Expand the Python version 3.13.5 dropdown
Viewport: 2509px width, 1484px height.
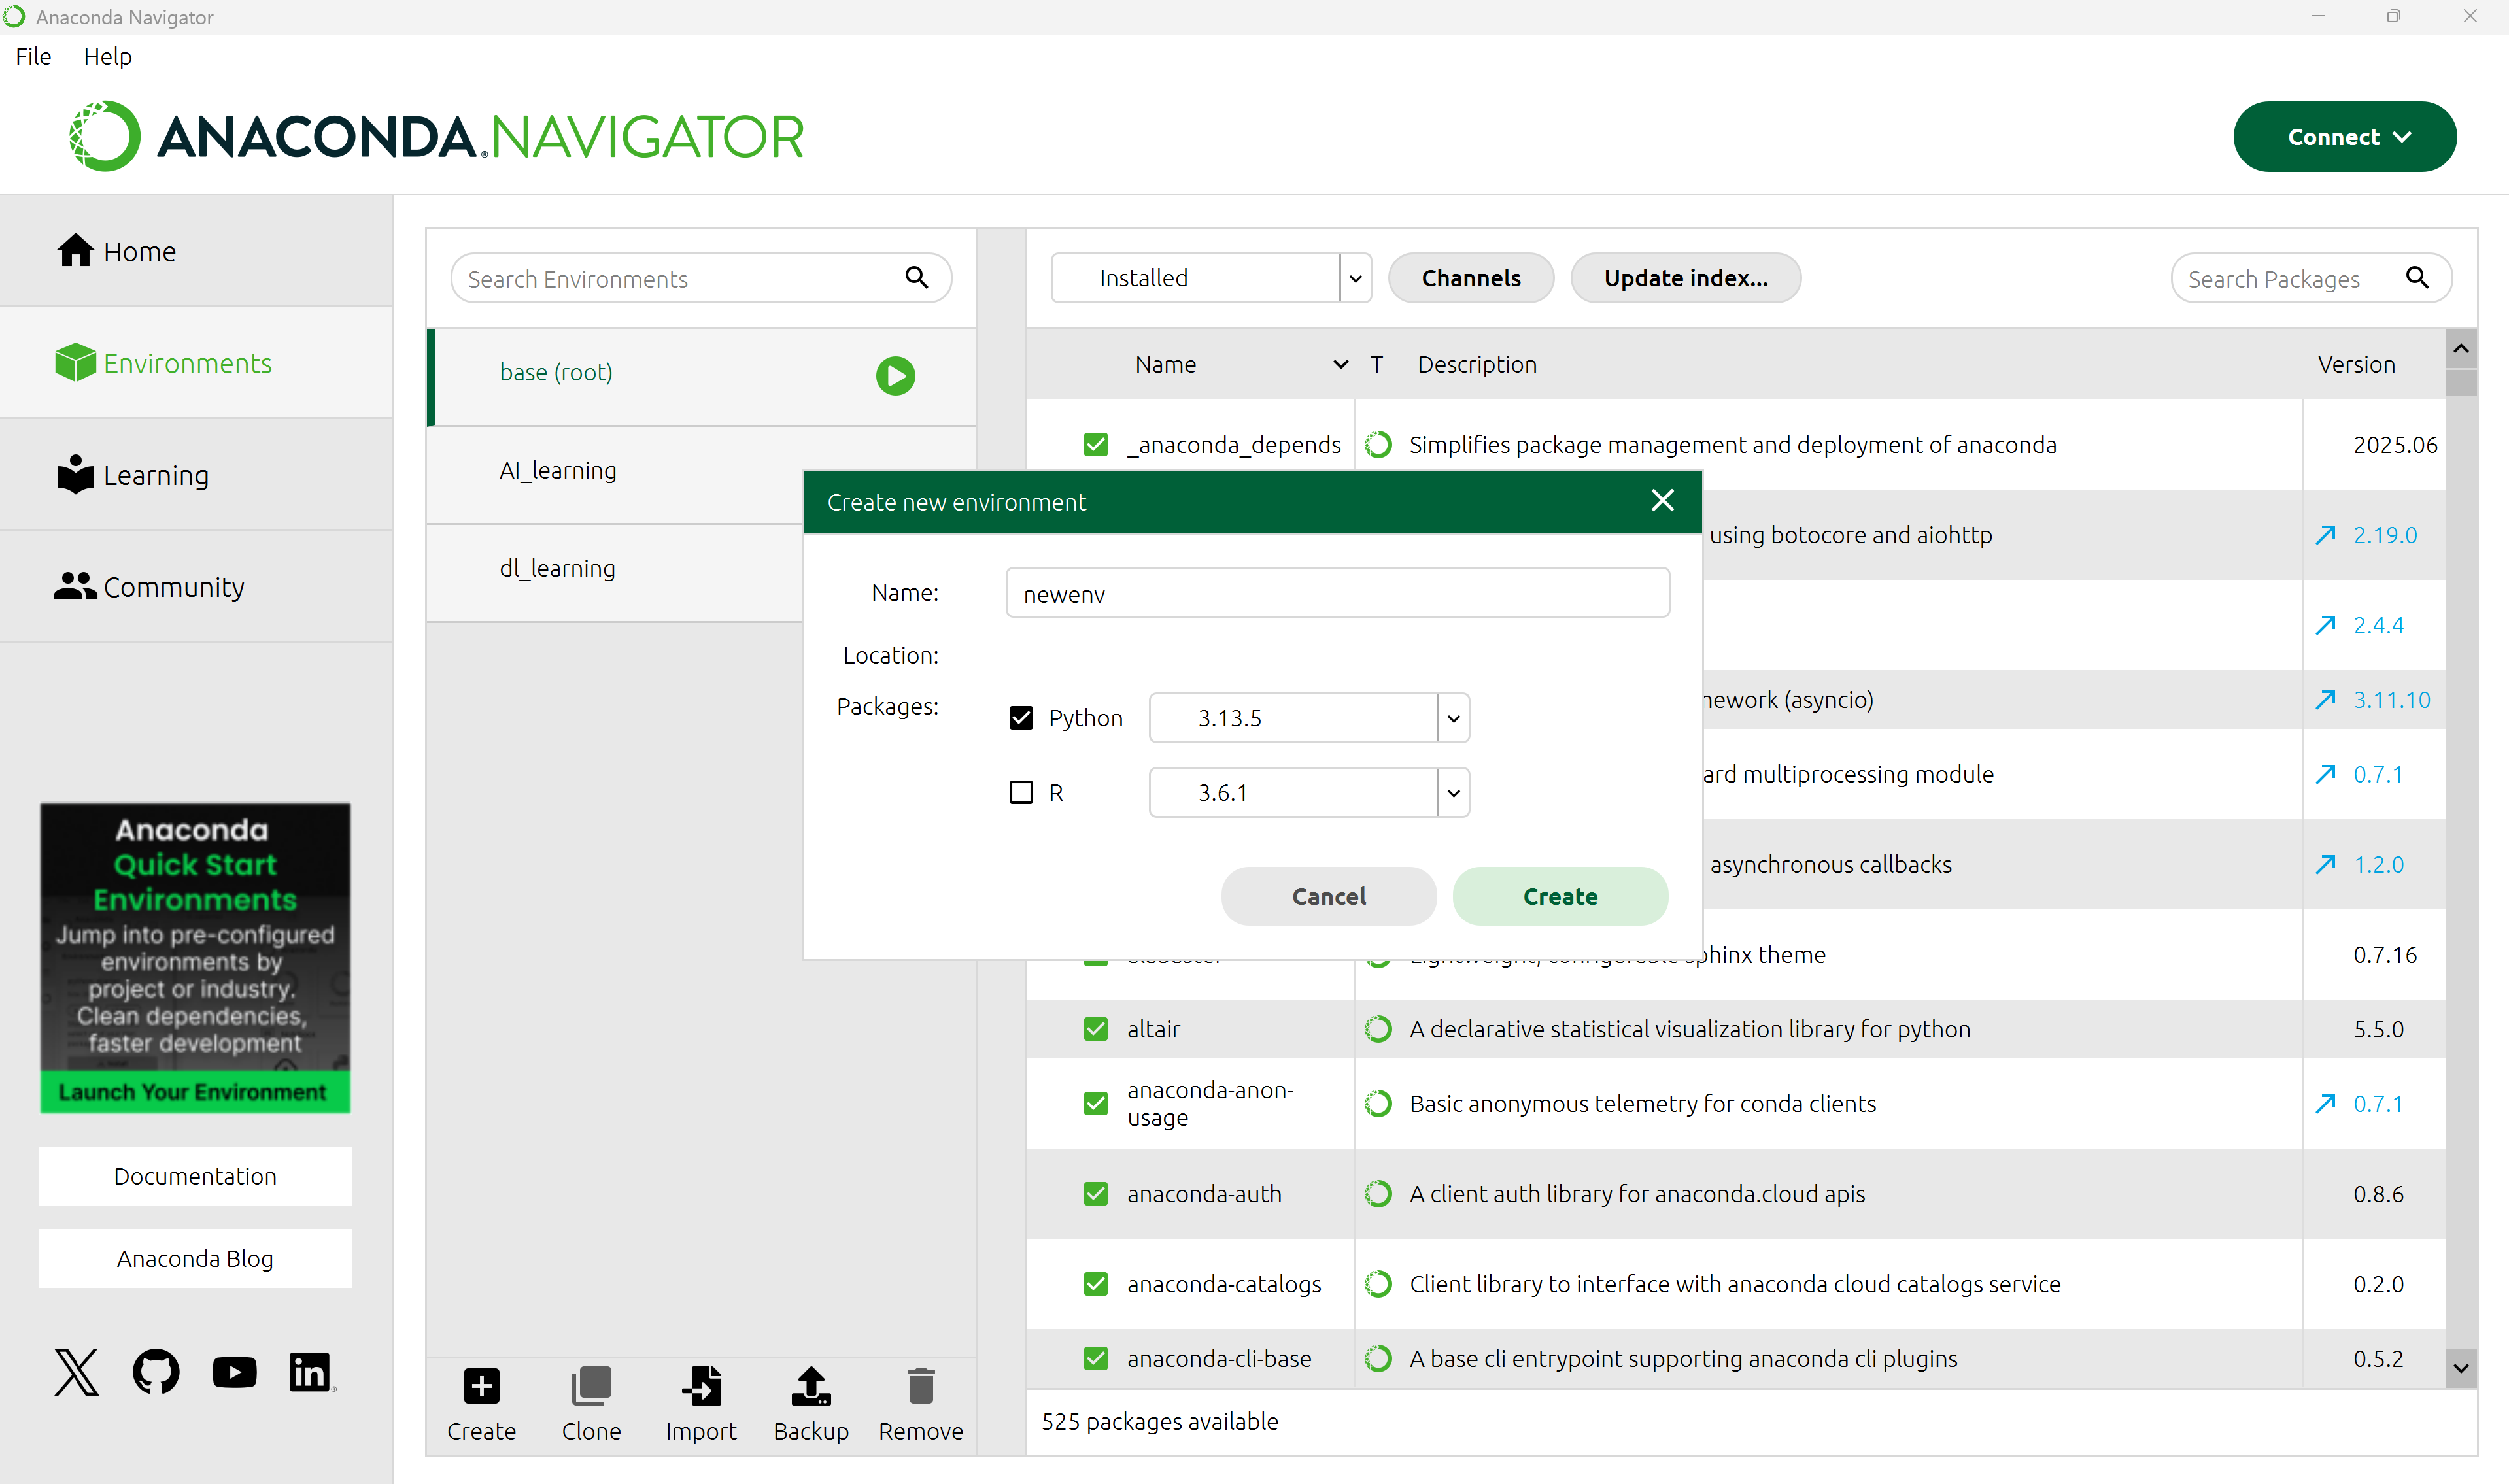(x=1453, y=718)
